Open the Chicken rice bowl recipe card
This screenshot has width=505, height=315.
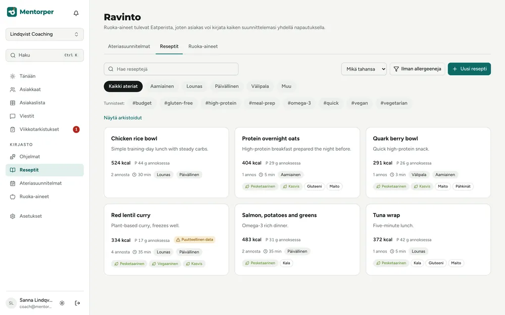(166, 163)
